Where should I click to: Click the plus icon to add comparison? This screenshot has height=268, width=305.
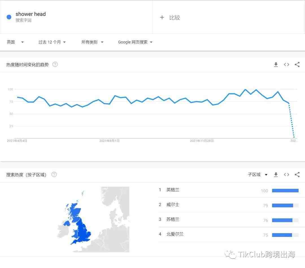tap(162, 18)
